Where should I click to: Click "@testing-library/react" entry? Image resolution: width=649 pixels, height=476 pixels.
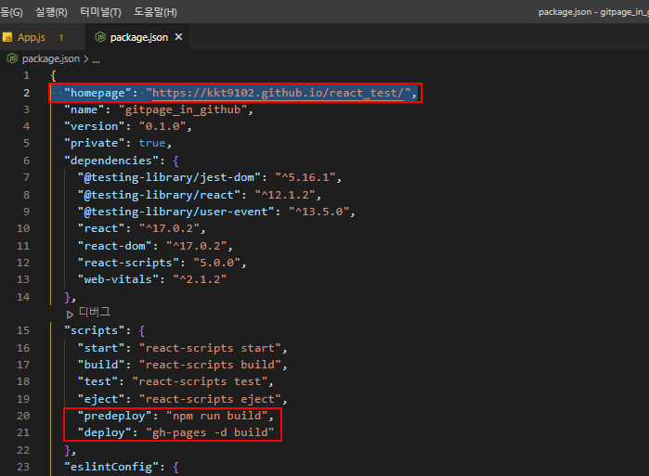click(159, 195)
